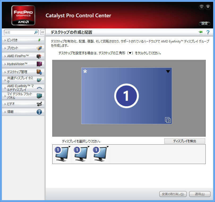The width and height of the screenshot is (215, 202).
Task: Select the large desktop 1 tile
Action: pos(126,96)
